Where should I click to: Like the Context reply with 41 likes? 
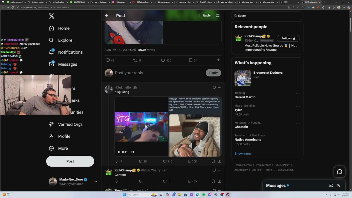(165, 181)
